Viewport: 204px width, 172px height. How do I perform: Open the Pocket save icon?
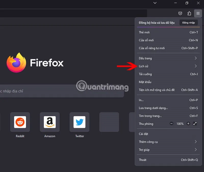tap(180, 13)
